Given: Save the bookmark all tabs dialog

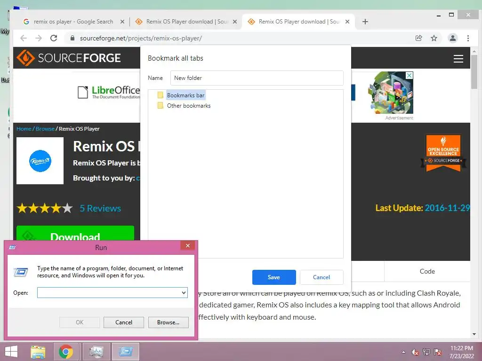Looking at the screenshot, I should click(274, 277).
